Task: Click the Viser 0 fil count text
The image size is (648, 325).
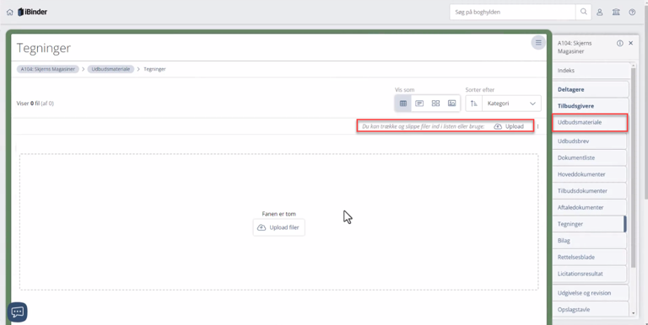Action: (x=35, y=104)
